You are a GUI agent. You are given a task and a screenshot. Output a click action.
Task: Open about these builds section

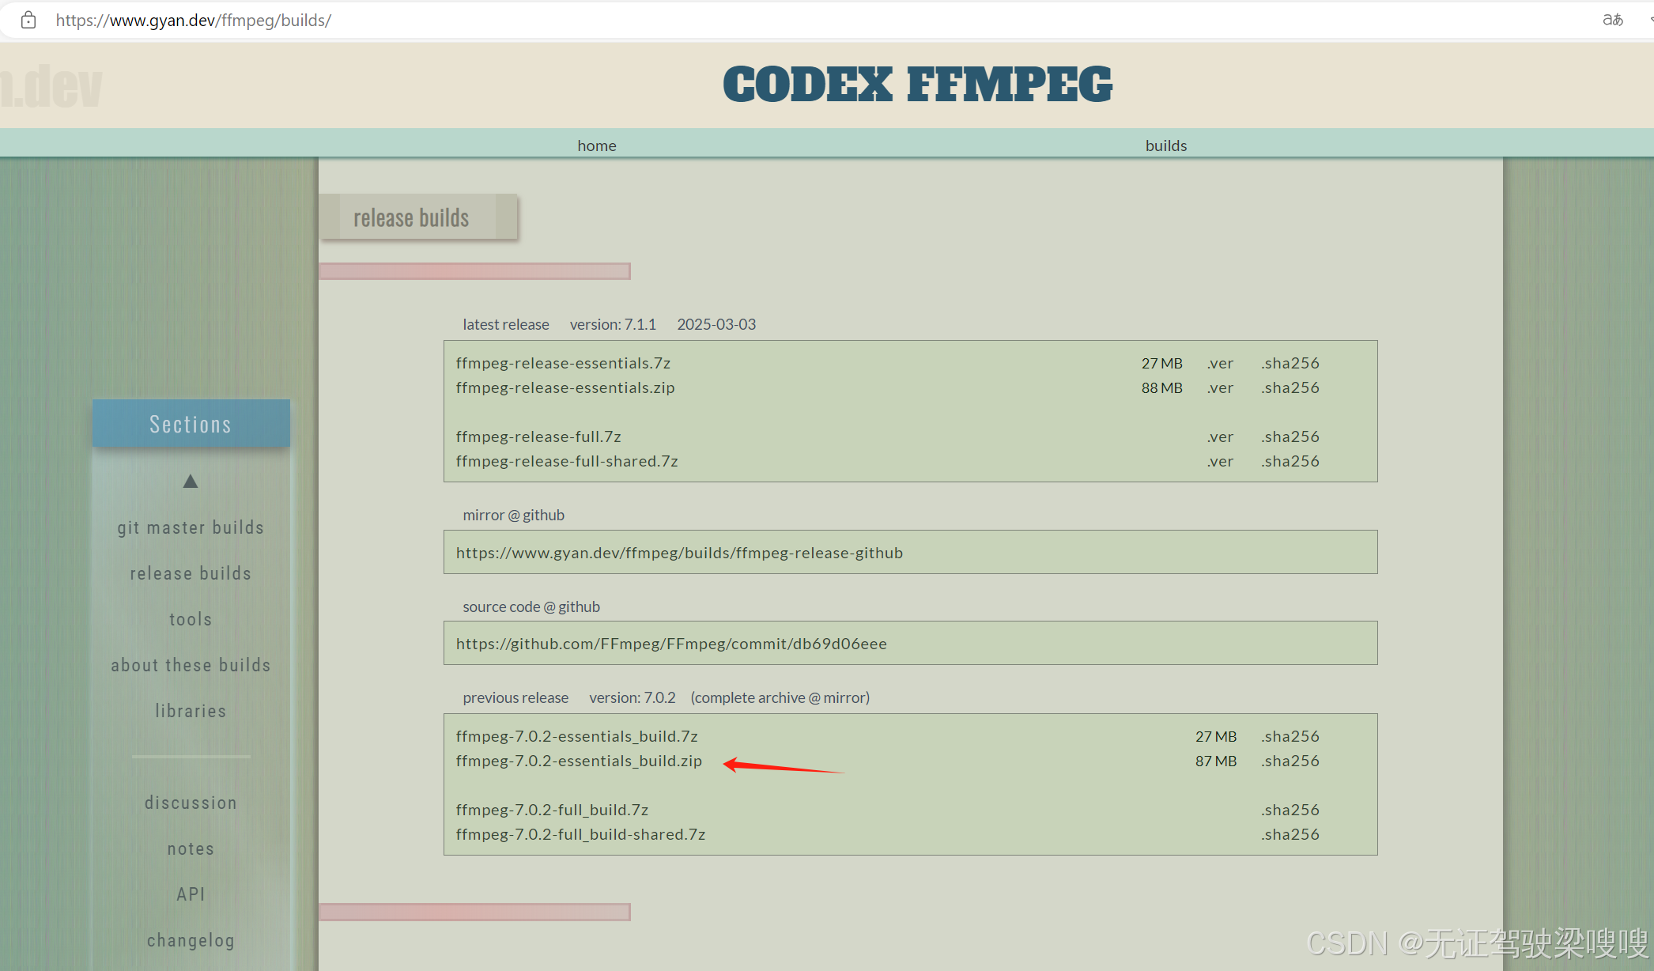pyautogui.click(x=191, y=665)
